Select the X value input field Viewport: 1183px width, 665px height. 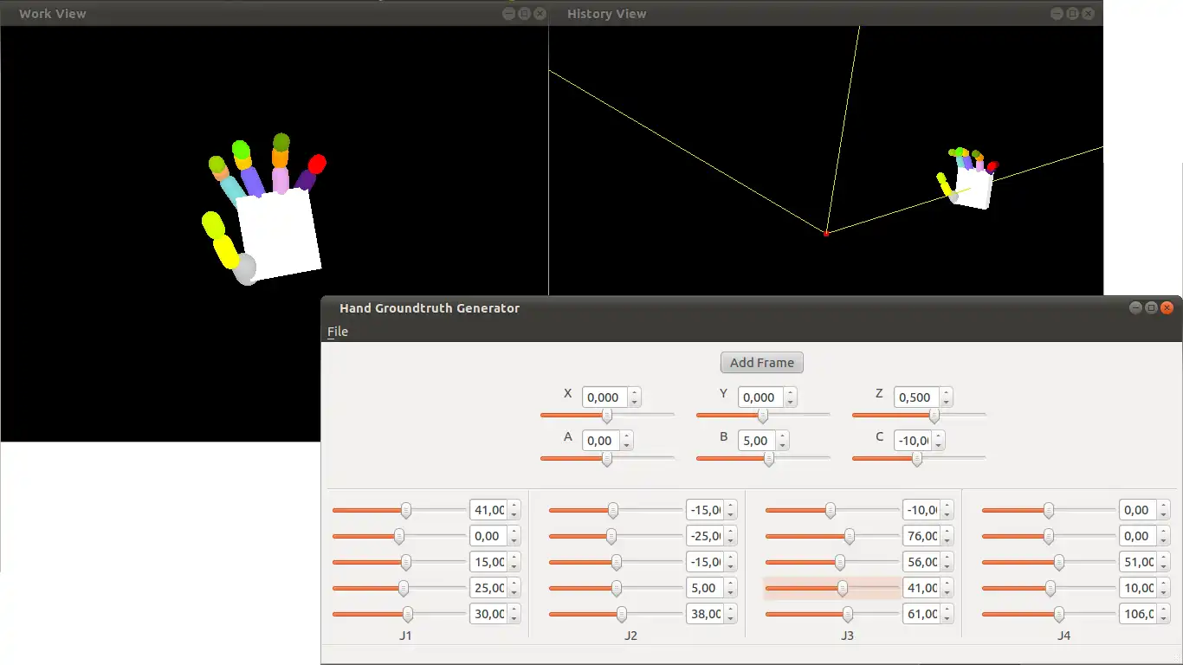point(604,397)
